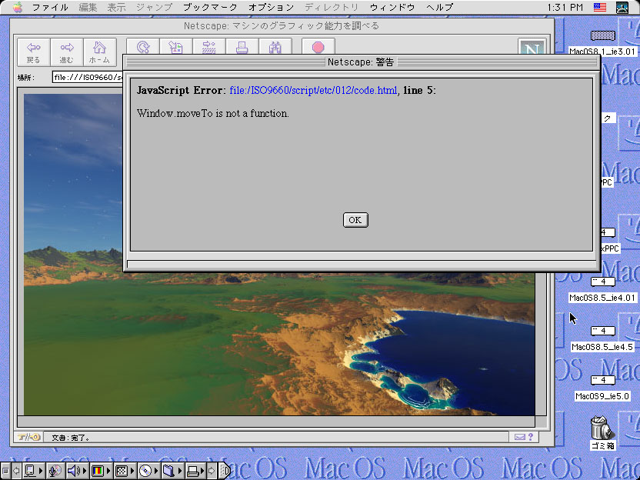This screenshot has height=480, width=640.
Task: Open the ウィンドウ menu
Action: click(392, 7)
